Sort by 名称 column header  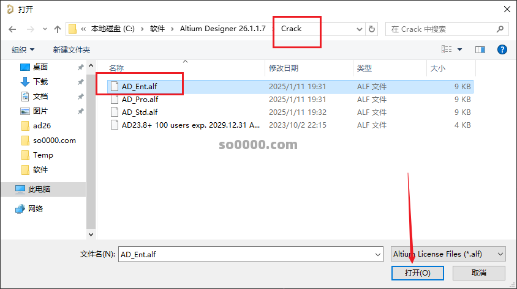coord(116,68)
